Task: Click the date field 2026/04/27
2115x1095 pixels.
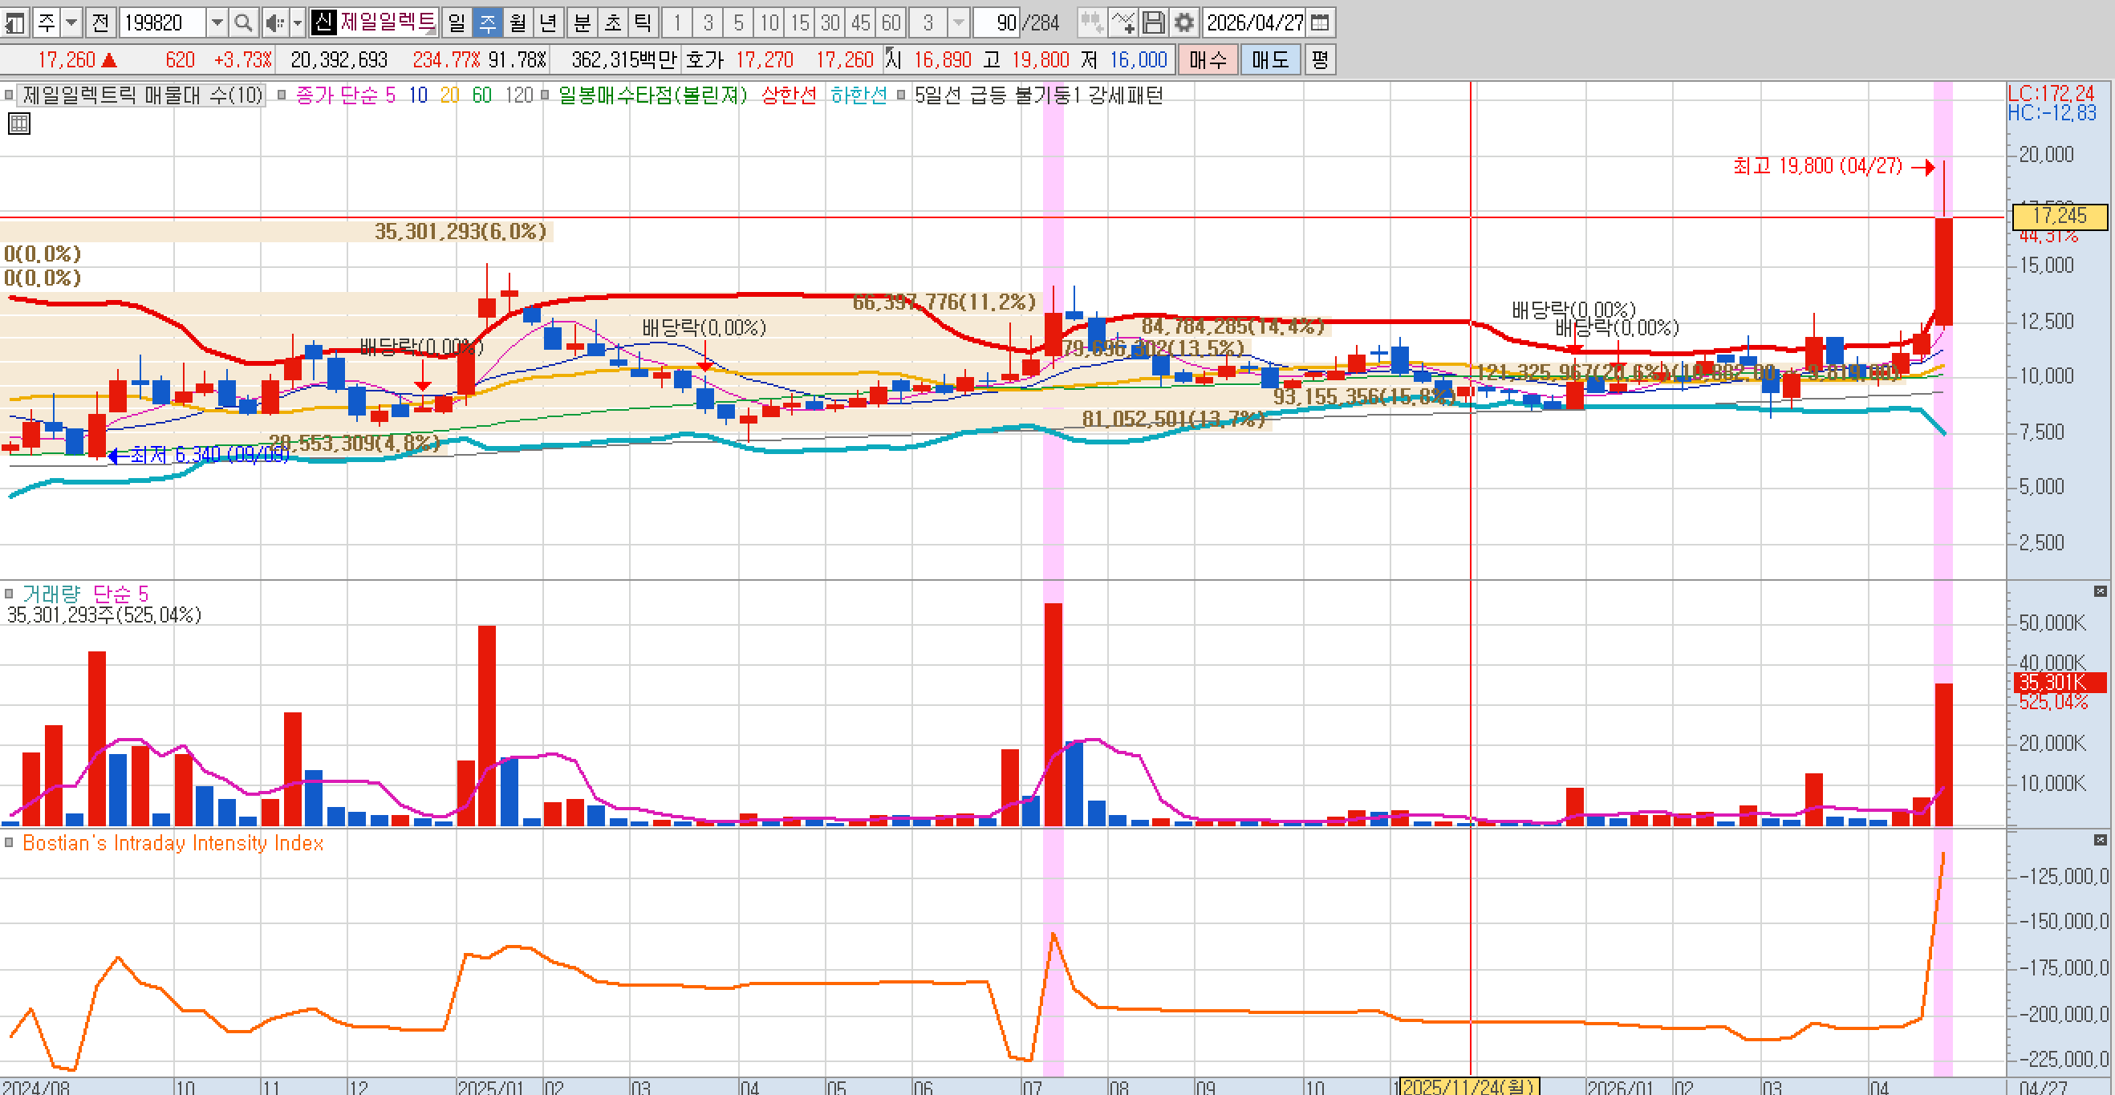Action: click(x=1256, y=23)
